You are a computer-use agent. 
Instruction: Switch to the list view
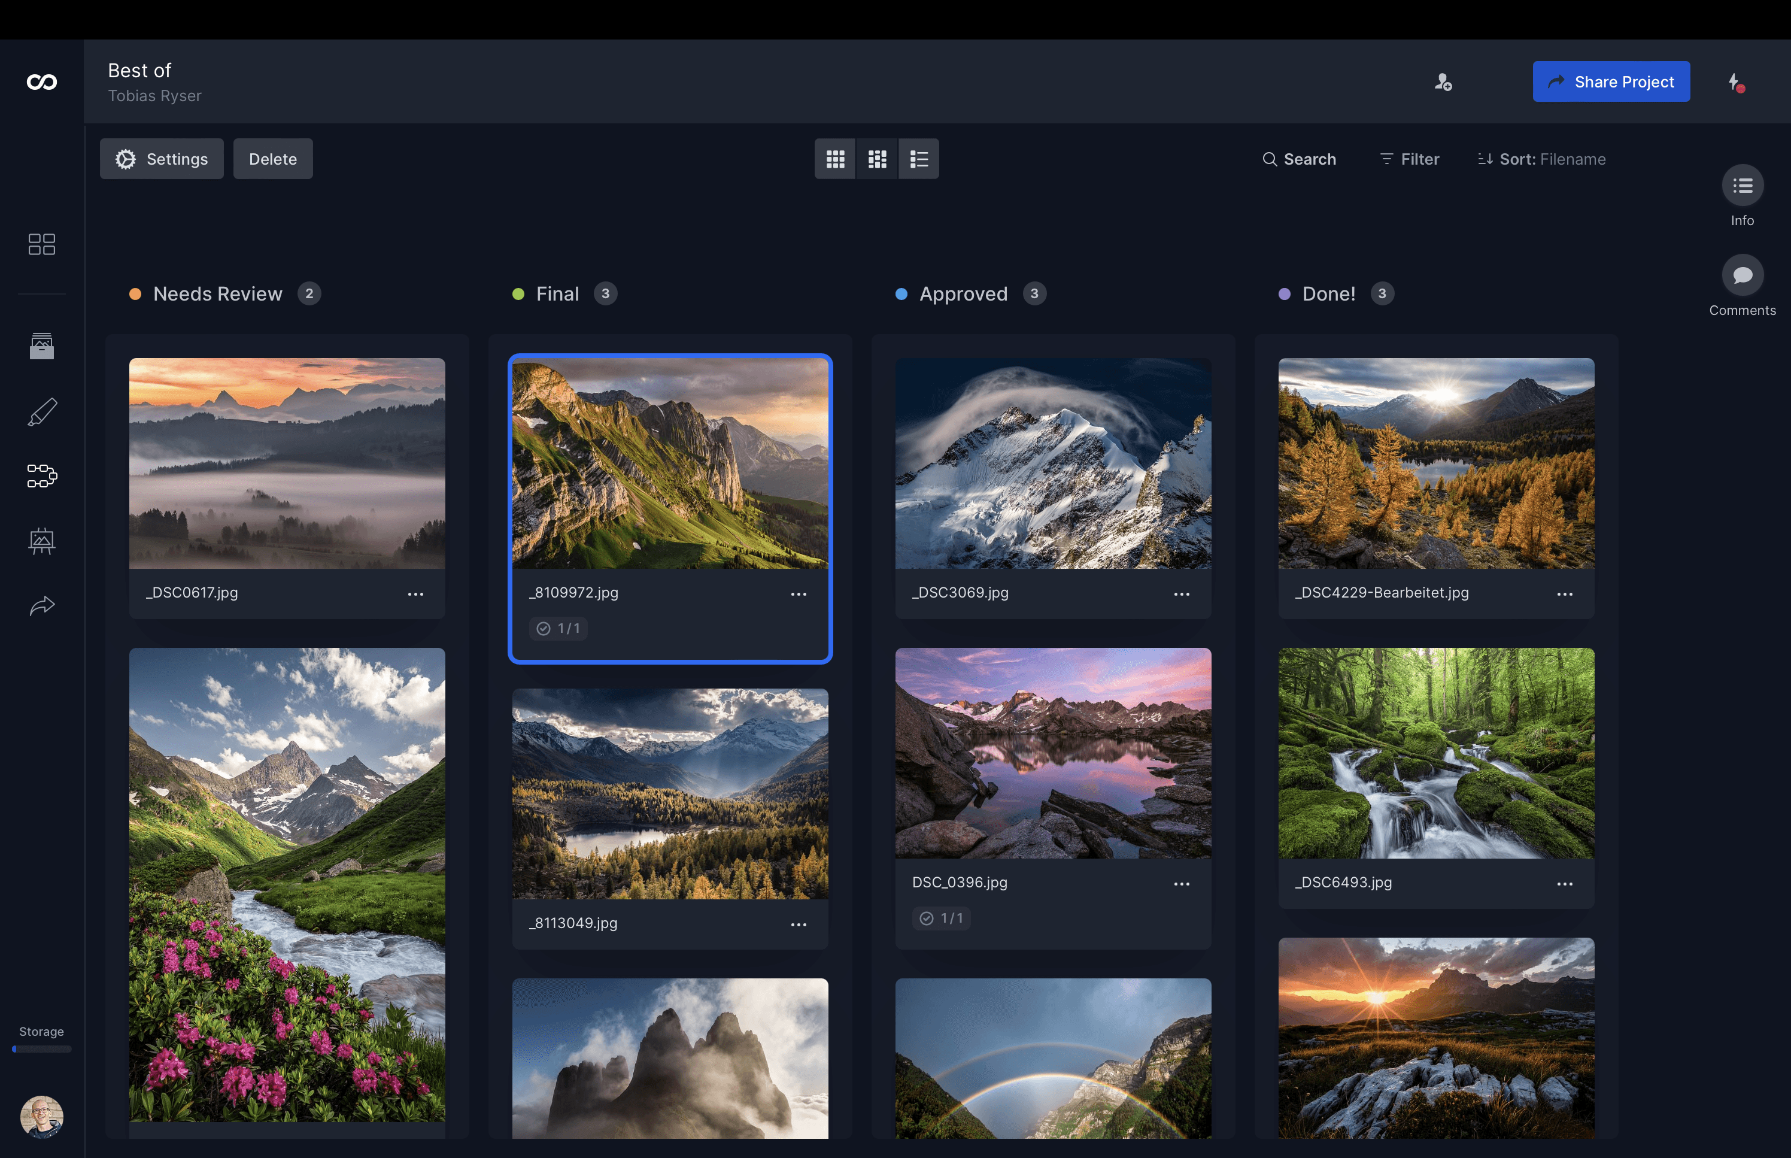pyautogui.click(x=919, y=159)
